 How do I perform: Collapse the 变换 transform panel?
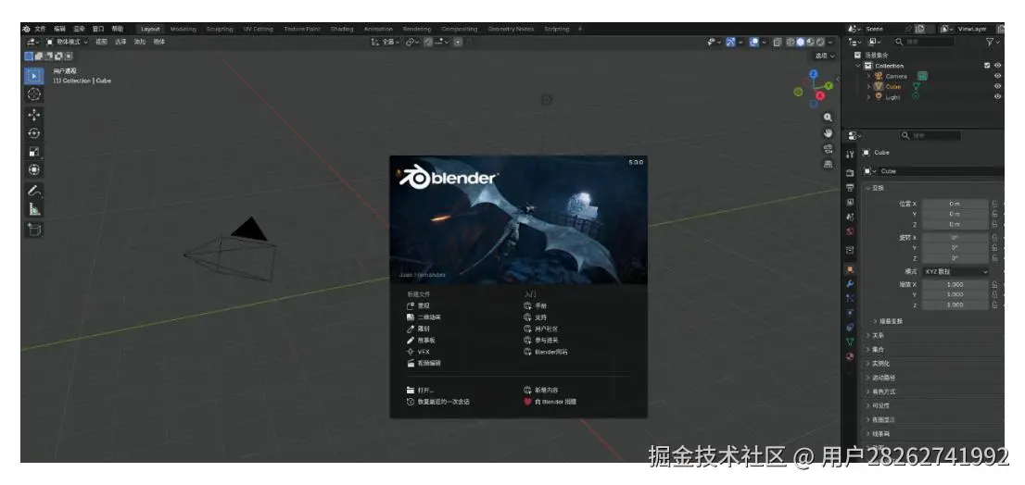point(875,188)
